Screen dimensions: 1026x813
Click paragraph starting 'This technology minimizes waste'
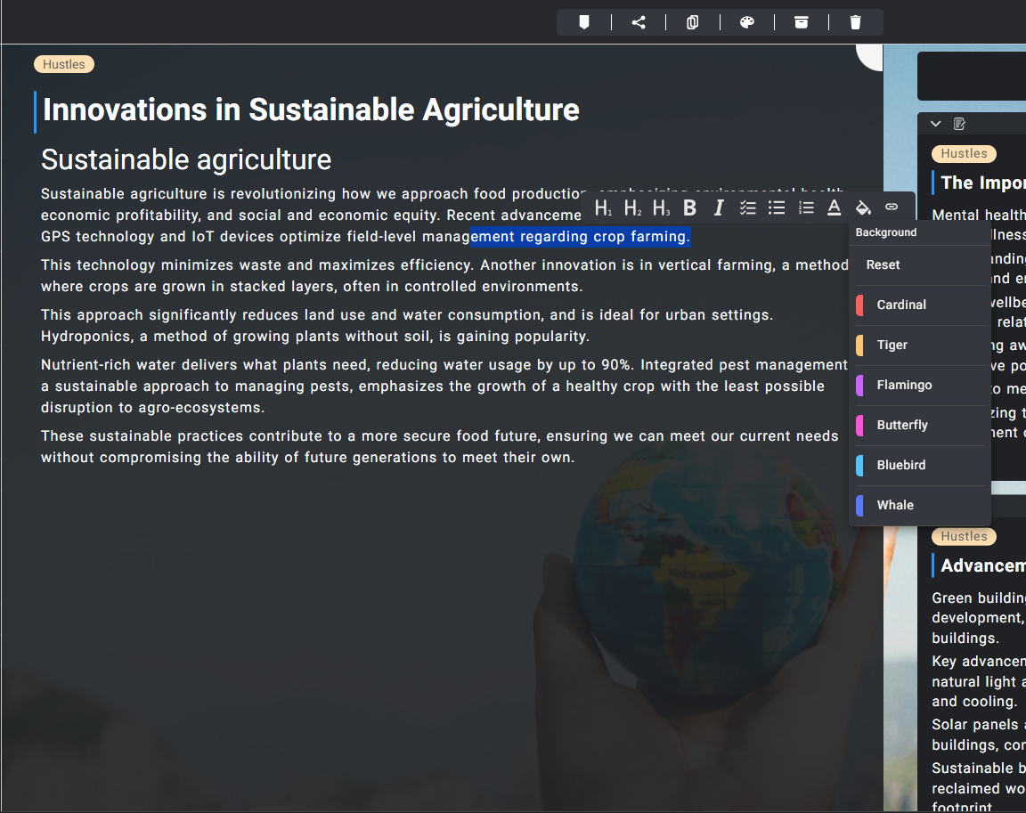[x=444, y=275]
